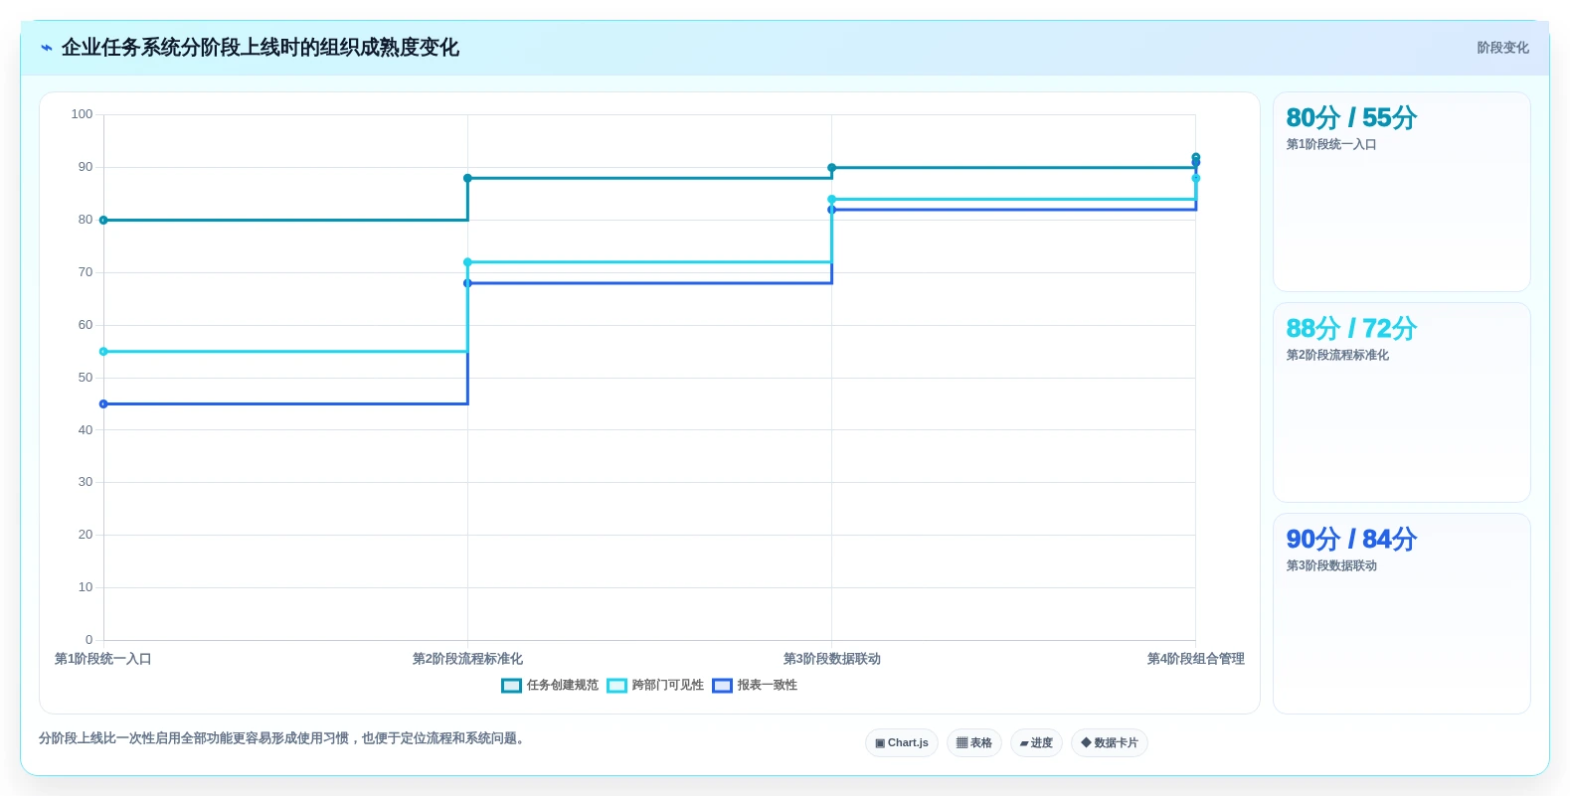
Task: Click the 跨部门可见性 legend label
Action: coord(668,686)
